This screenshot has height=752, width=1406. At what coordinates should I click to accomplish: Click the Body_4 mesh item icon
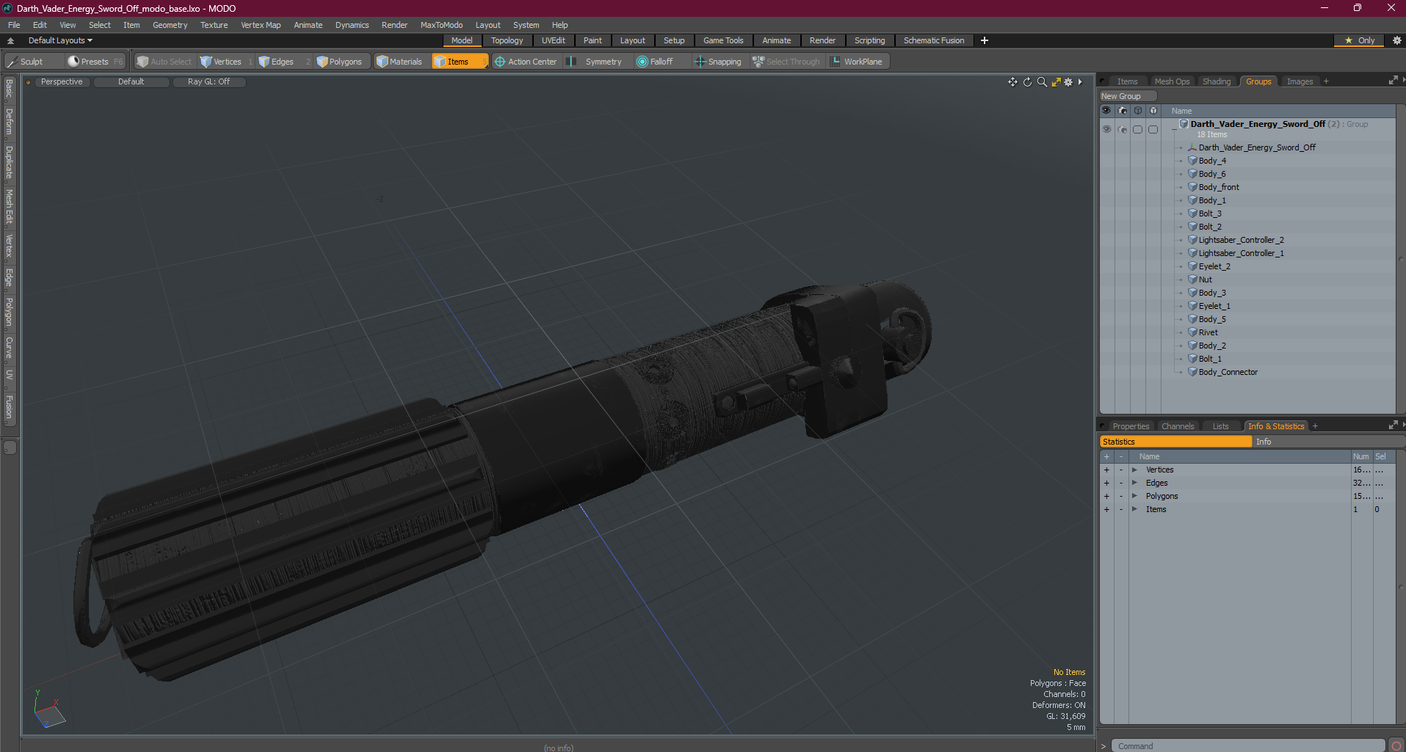pos(1192,161)
